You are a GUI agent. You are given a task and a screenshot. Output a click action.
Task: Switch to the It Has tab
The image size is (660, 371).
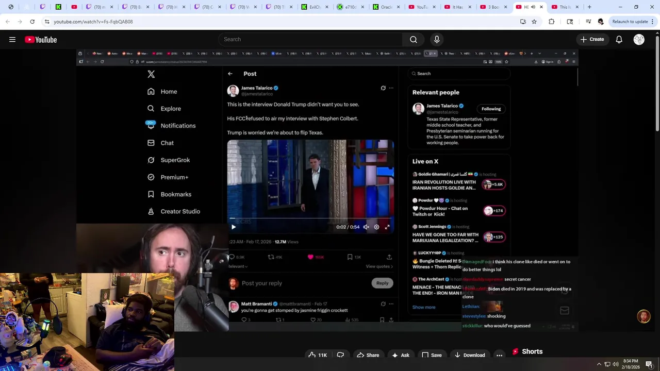[457, 7]
